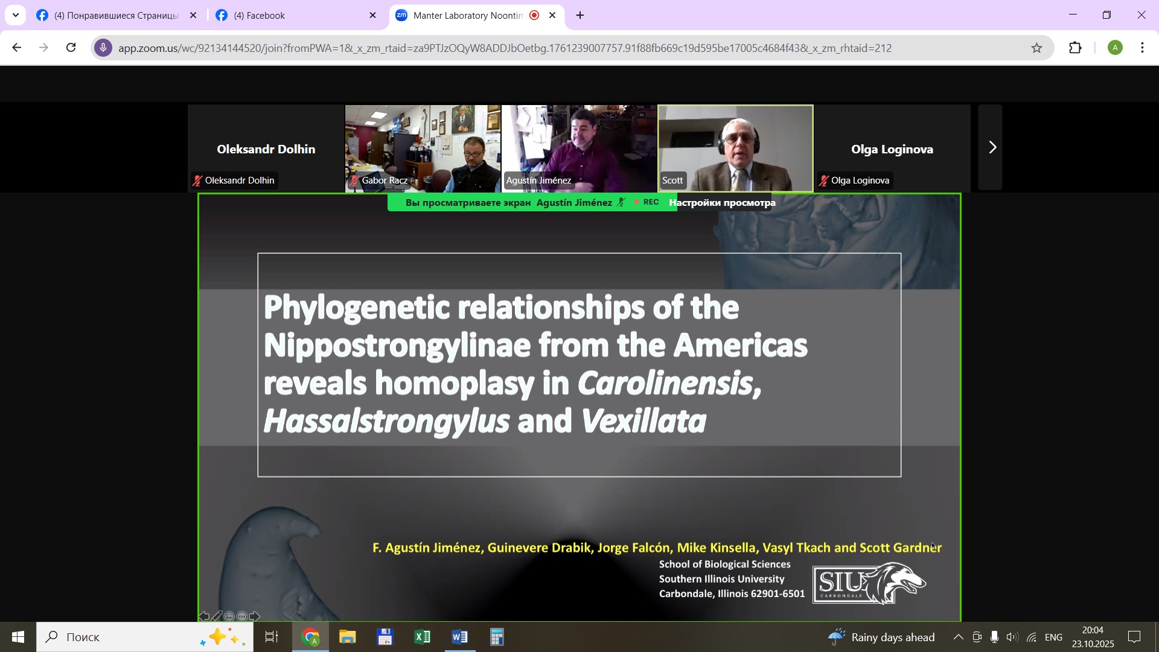Open the slide show more-options icon

tap(242, 616)
